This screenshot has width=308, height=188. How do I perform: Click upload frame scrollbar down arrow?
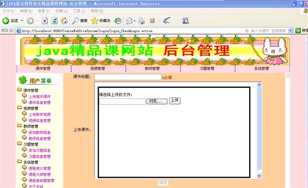(x=259, y=176)
